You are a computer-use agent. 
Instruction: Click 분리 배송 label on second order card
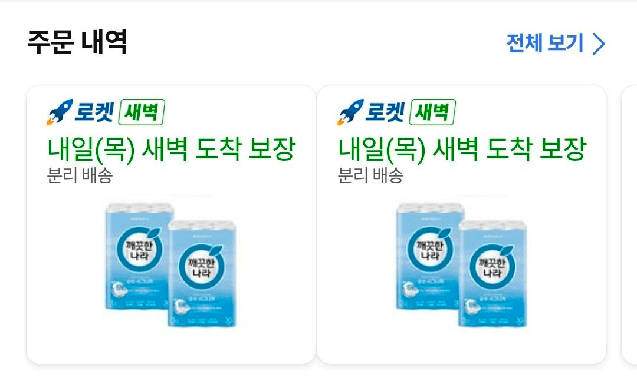point(370,175)
